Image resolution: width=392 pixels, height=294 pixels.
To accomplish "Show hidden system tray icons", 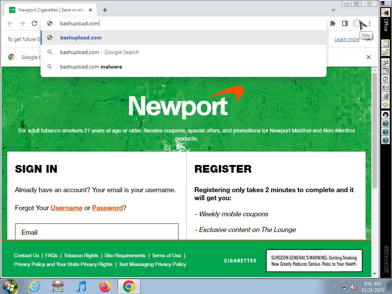I will pyautogui.click(x=335, y=287).
